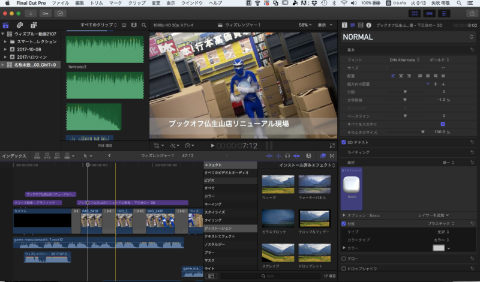Search the browser with magnifier icon
This screenshot has width=480, height=282.
click(x=144, y=25)
